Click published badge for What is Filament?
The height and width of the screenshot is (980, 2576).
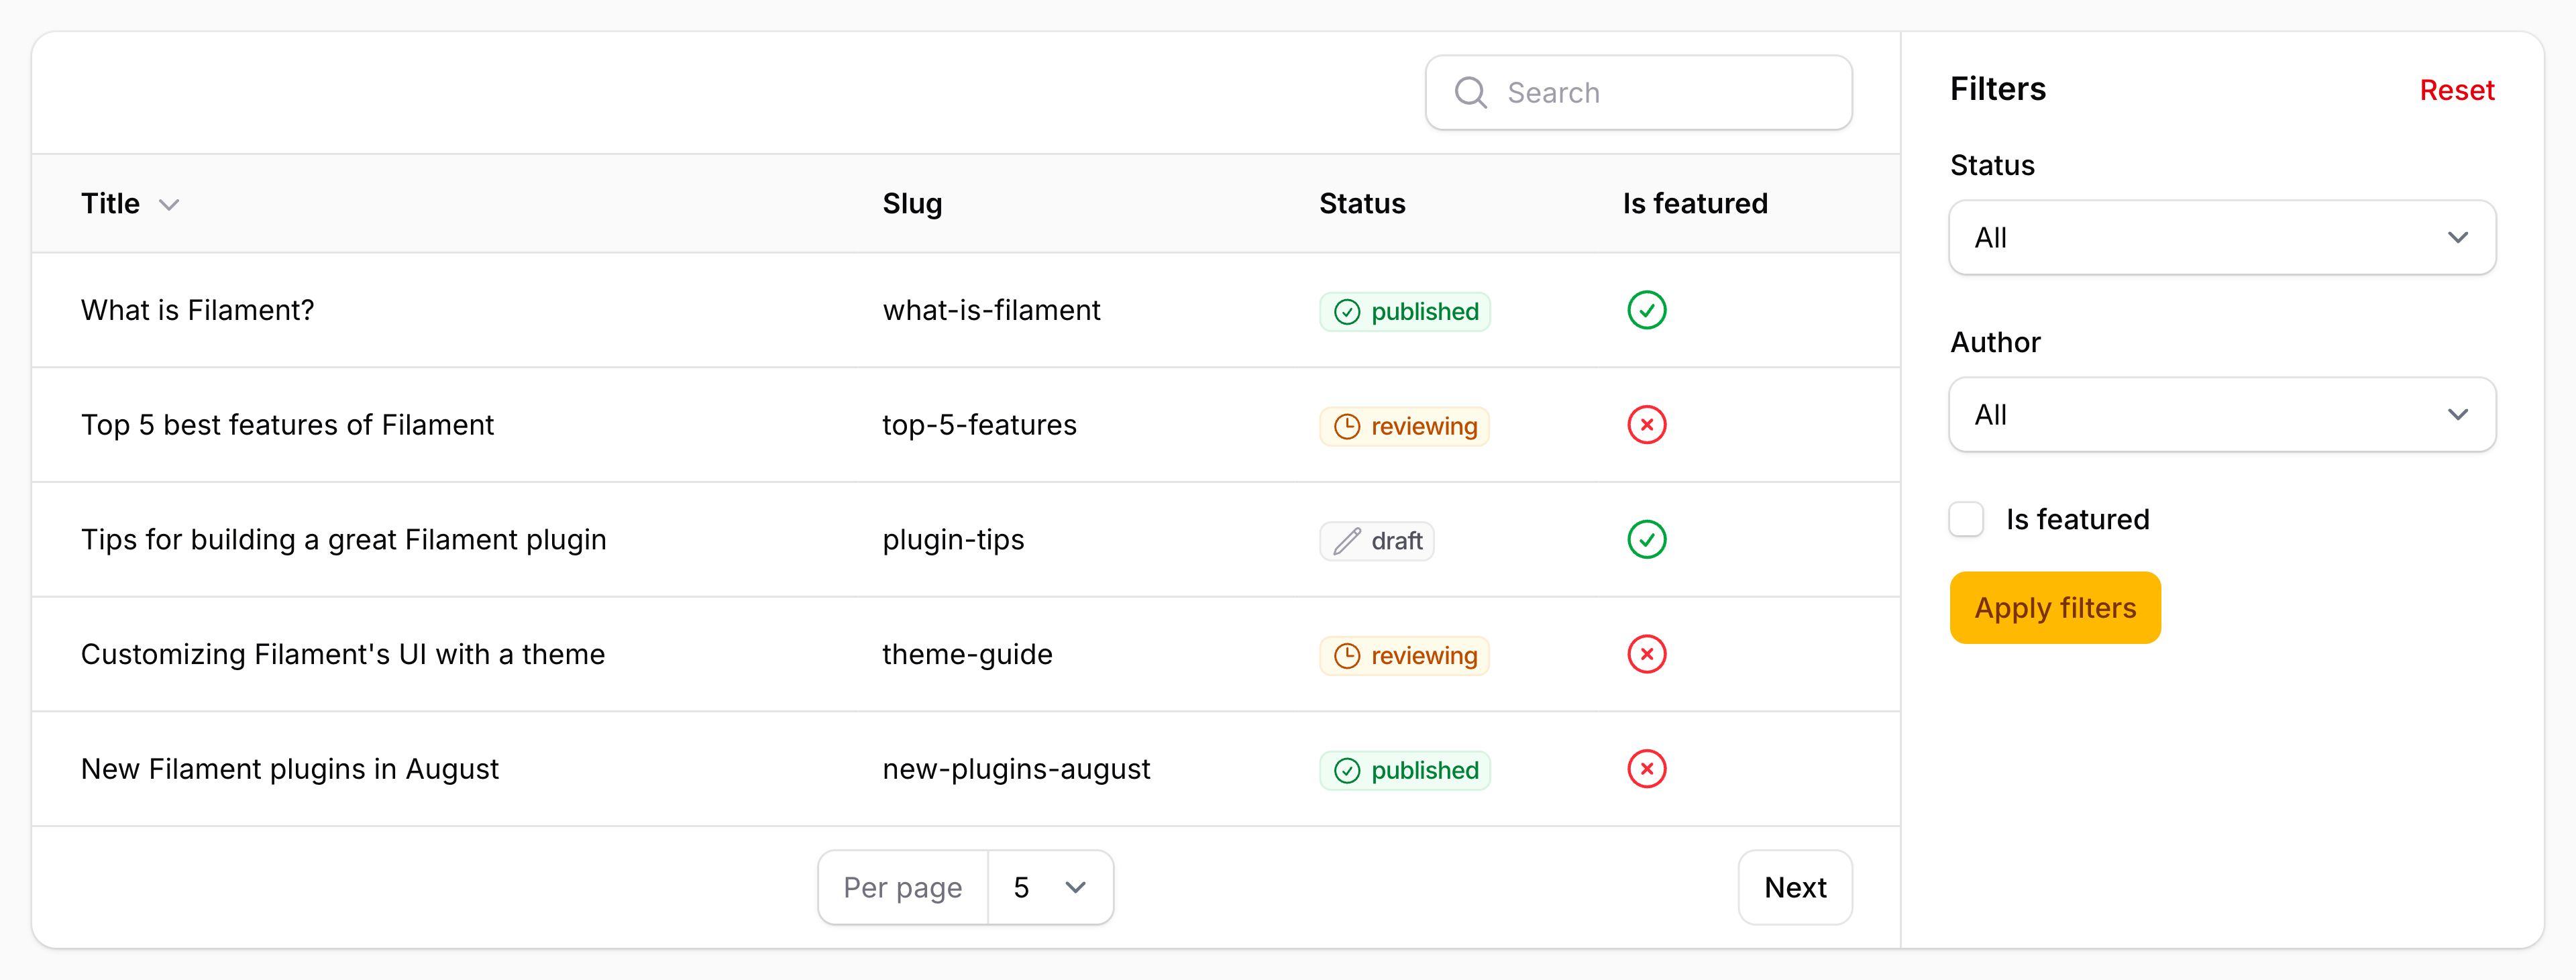click(1405, 311)
